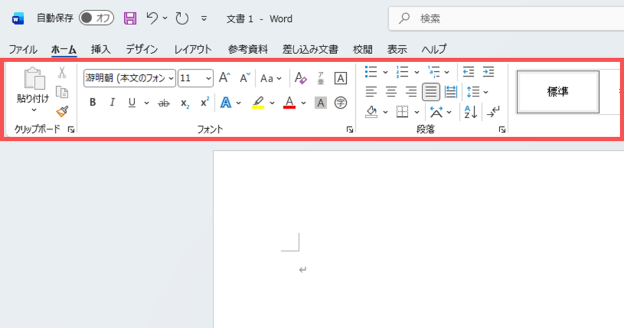Click the Save floppy disk icon

[x=130, y=18]
